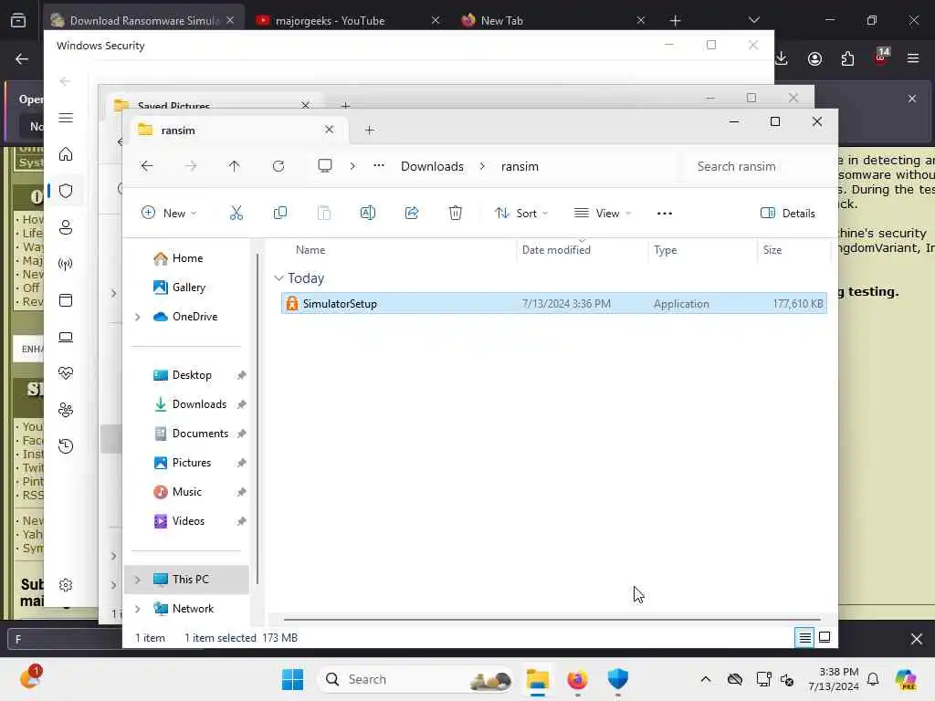Open Protection history icon in Windows Security

pos(66,445)
